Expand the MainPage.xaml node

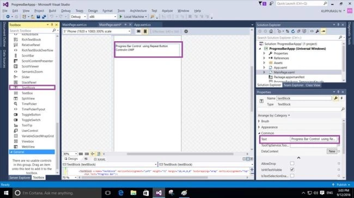click(264, 72)
